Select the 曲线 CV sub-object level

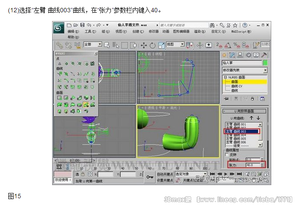pyautogui.click(x=237, y=86)
